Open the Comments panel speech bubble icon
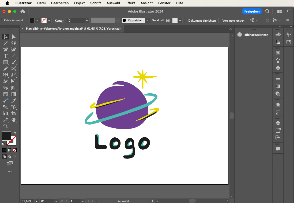Viewport: 294px width, 203px height. pyautogui.click(x=278, y=149)
